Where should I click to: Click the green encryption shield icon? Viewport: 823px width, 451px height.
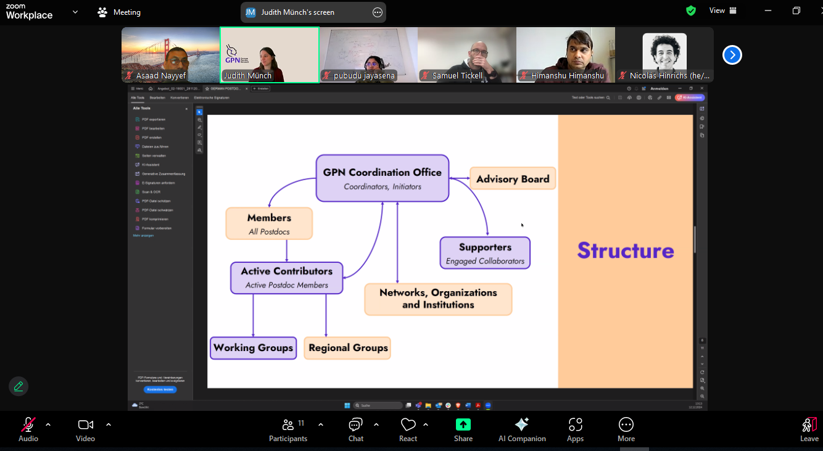coord(691,10)
